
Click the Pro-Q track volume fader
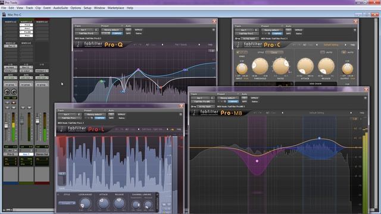[x=7, y=125]
